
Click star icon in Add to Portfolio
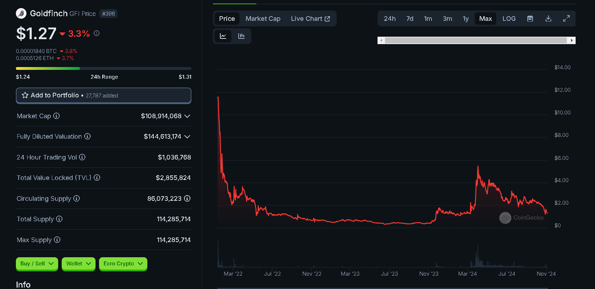click(x=25, y=95)
